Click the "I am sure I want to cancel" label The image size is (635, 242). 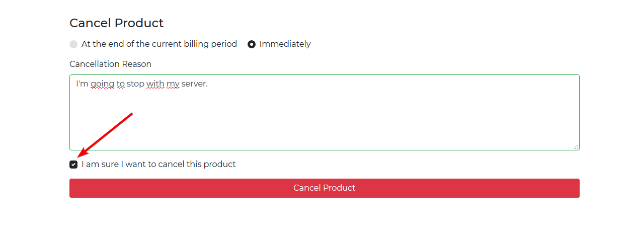pos(158,165)
